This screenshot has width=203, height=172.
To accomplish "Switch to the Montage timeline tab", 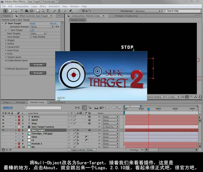I will (x=20, y=102).
